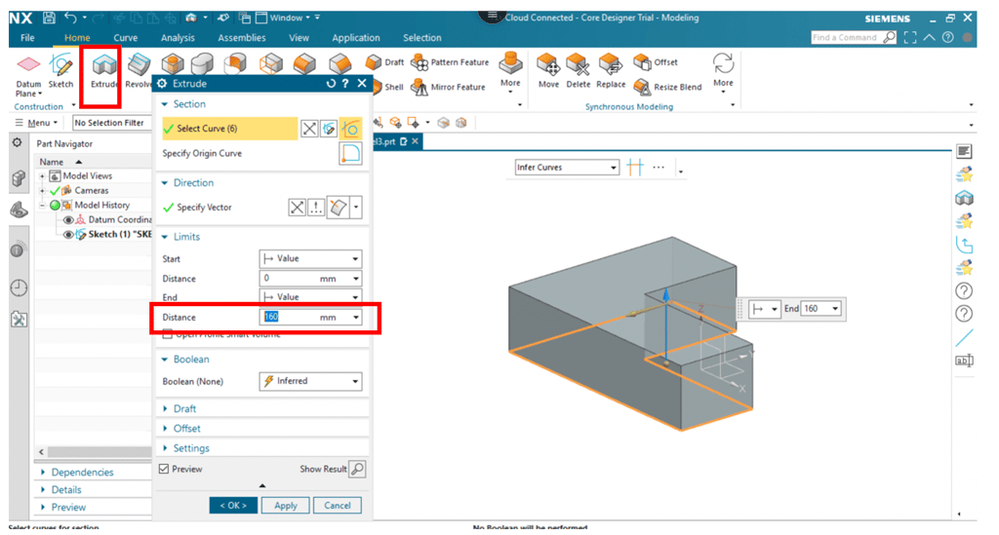The width and height of the screenshot is (999, 535).
Task: Toggle the Preview checkbox
Action: point(164,469)
